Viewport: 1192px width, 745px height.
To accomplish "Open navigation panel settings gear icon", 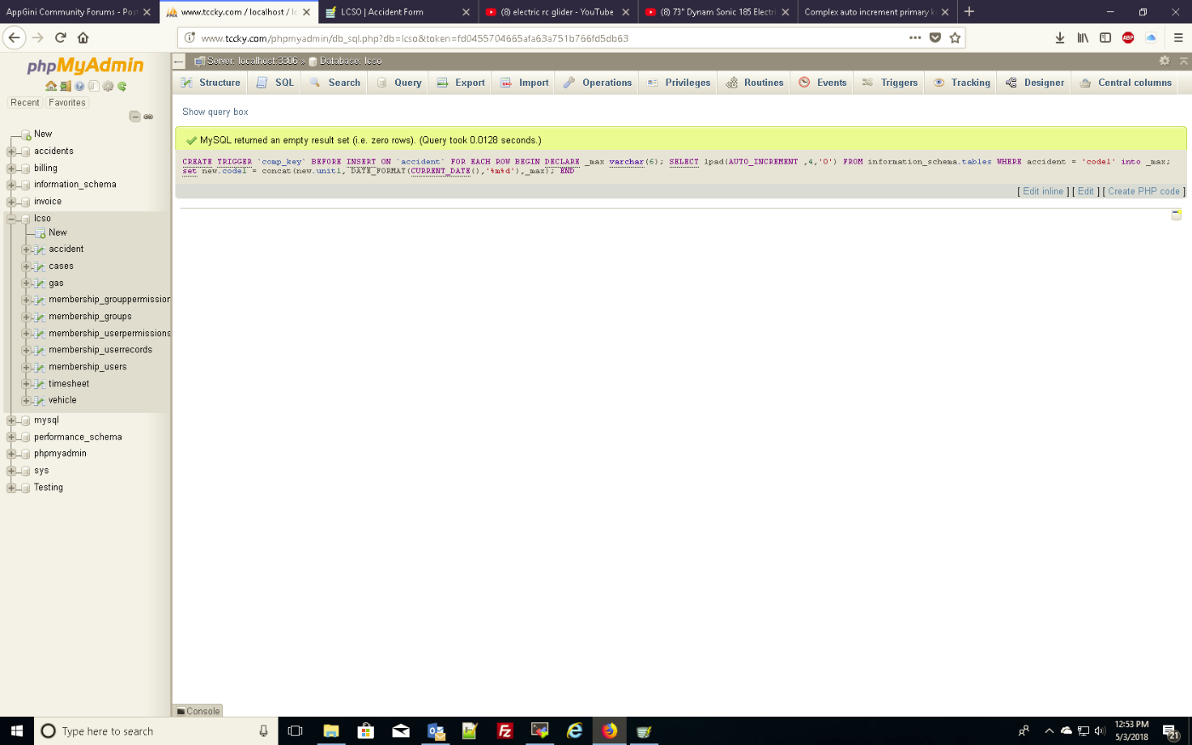I will point(108,86).
